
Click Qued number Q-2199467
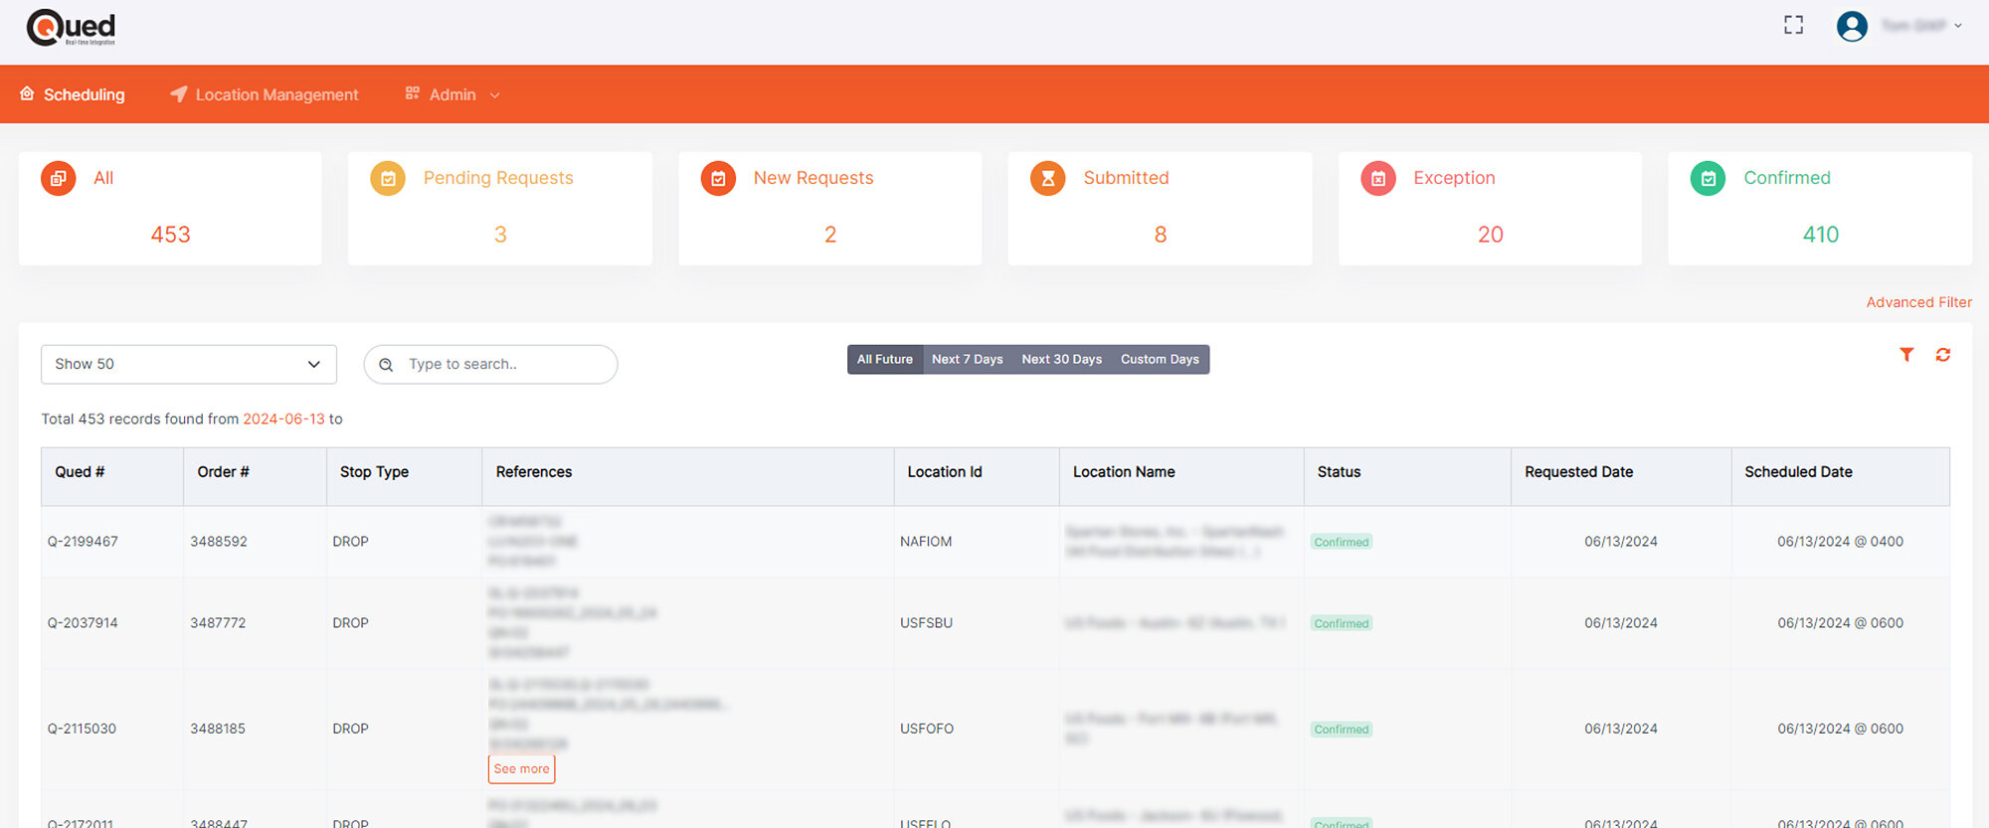(83, 542)
